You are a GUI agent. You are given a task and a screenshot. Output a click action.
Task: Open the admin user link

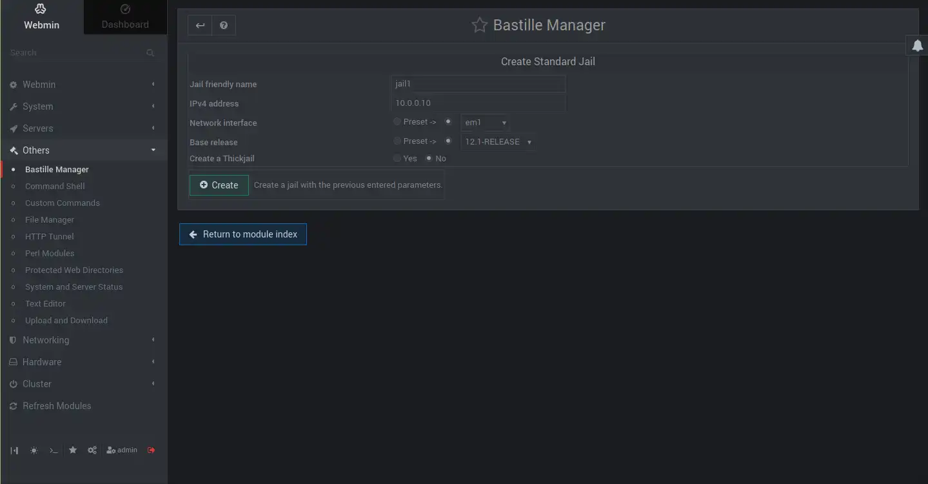122,450
